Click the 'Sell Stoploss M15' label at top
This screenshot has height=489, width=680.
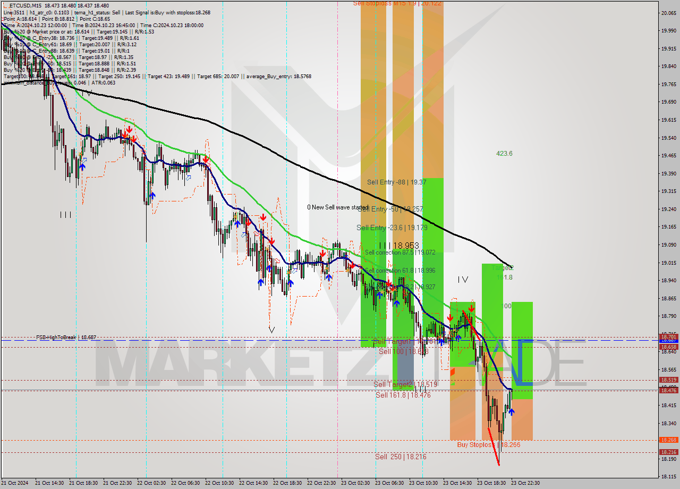pos(397,3)
